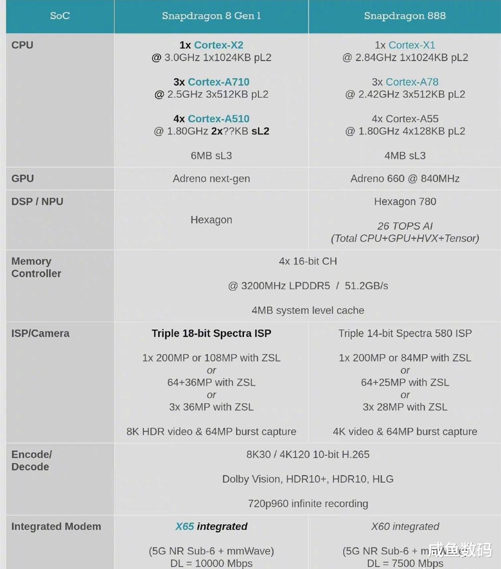Click the SoC header cell
This screenshot has width=501, height=569.
(x=60, y=16)
